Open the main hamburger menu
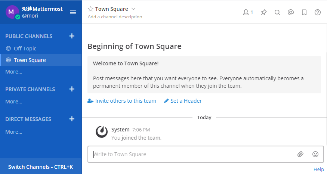The height and width of the screenshot is (174, 327). pos(73,12)
